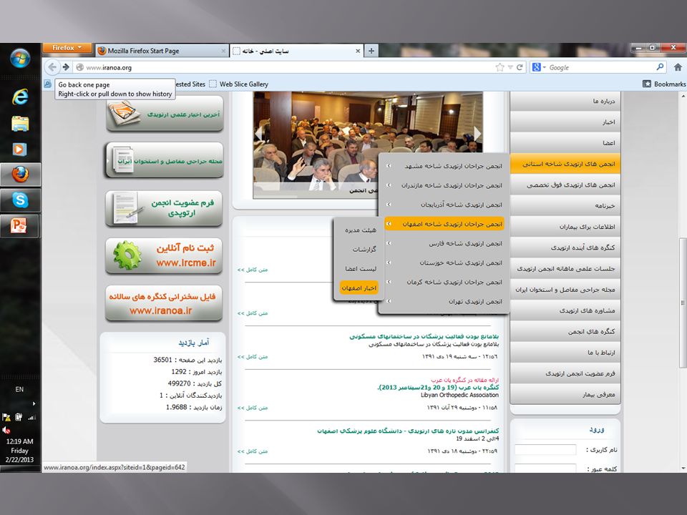
Task: Open the Firefox application menu button
Action: (67, 47)
